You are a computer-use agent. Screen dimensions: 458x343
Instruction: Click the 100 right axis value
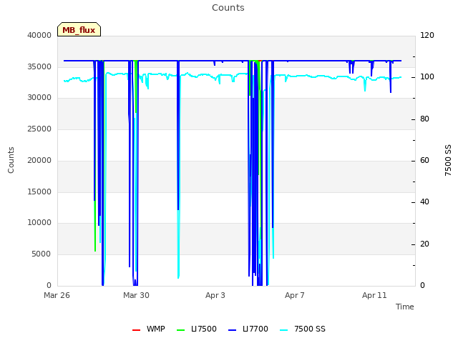click(x=427, y=77)
